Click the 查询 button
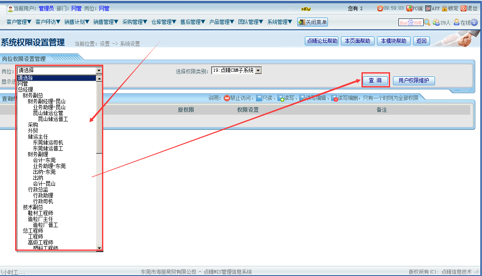Image resolution: width=482 pixels, height=276 pixels. tap(375, 80)
